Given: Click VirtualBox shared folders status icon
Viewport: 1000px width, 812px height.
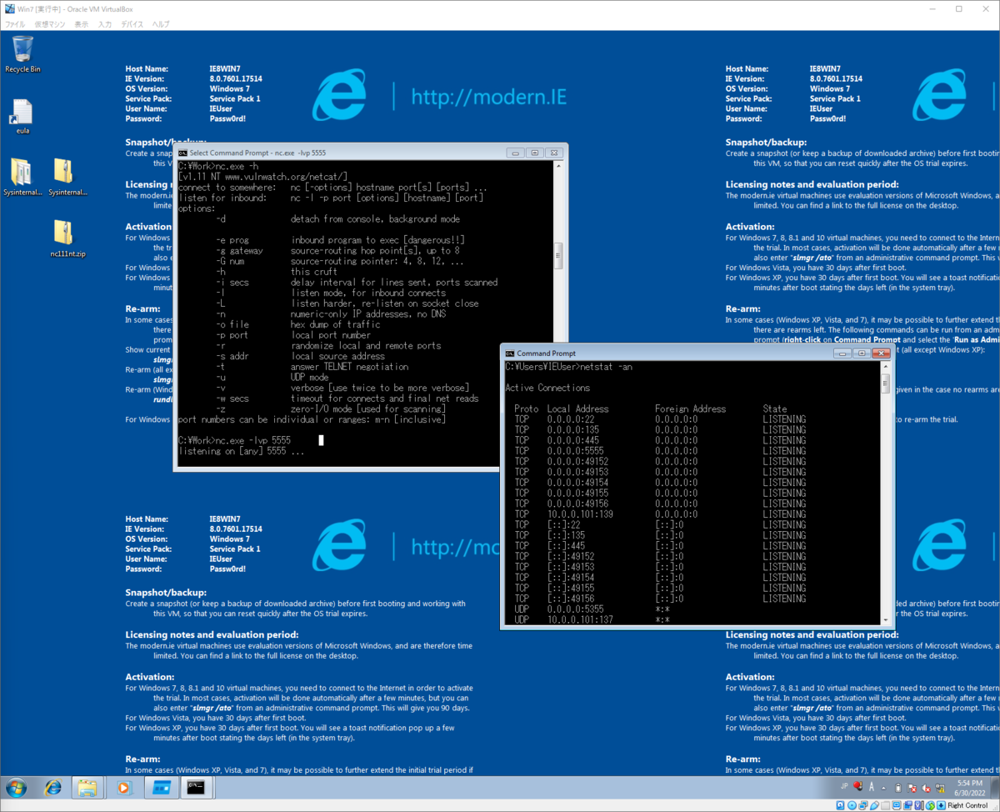Looking at the screenshot, I should [885, 805].
